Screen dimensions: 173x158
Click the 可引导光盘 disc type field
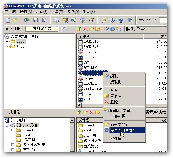coord(42,29)
